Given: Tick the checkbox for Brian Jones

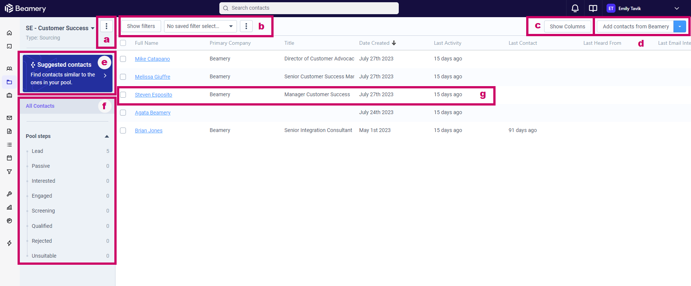Looking at the screenshot, I should [123, 131].
